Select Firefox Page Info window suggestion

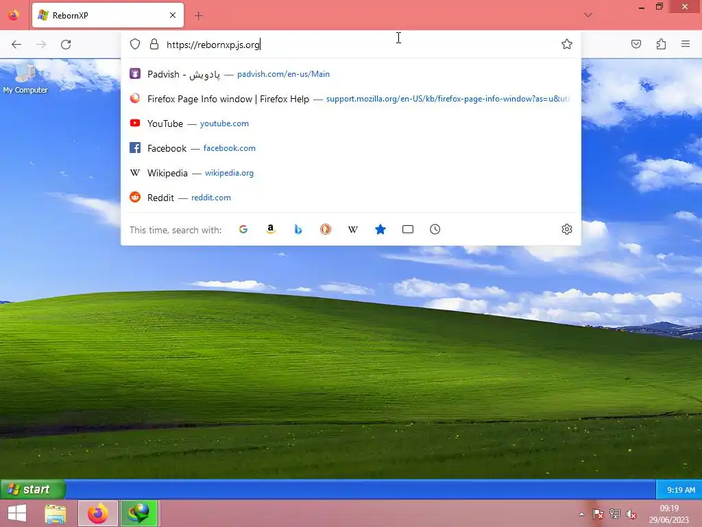(x=351, y=99)
